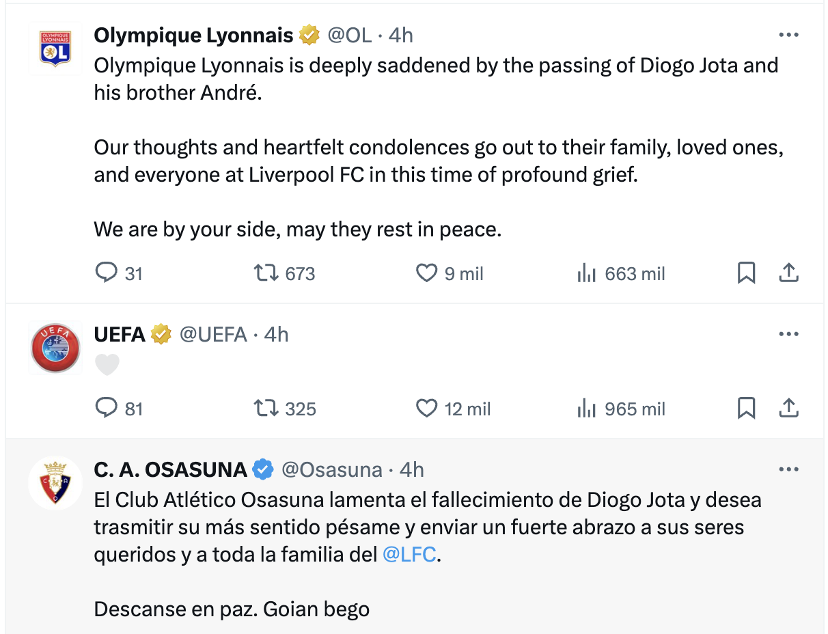Open more options for Osasuna tweet
This screenshot has width=828, height=634.
[x=788, y=469]
